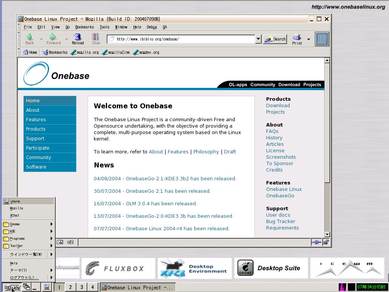389x292 pixels.
Task: Select Participate in the left navigation
Action: [x=50, y=148]
